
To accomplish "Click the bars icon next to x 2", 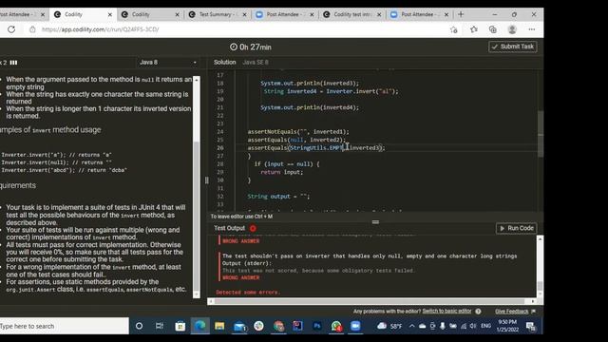I will tap(13, 63).
